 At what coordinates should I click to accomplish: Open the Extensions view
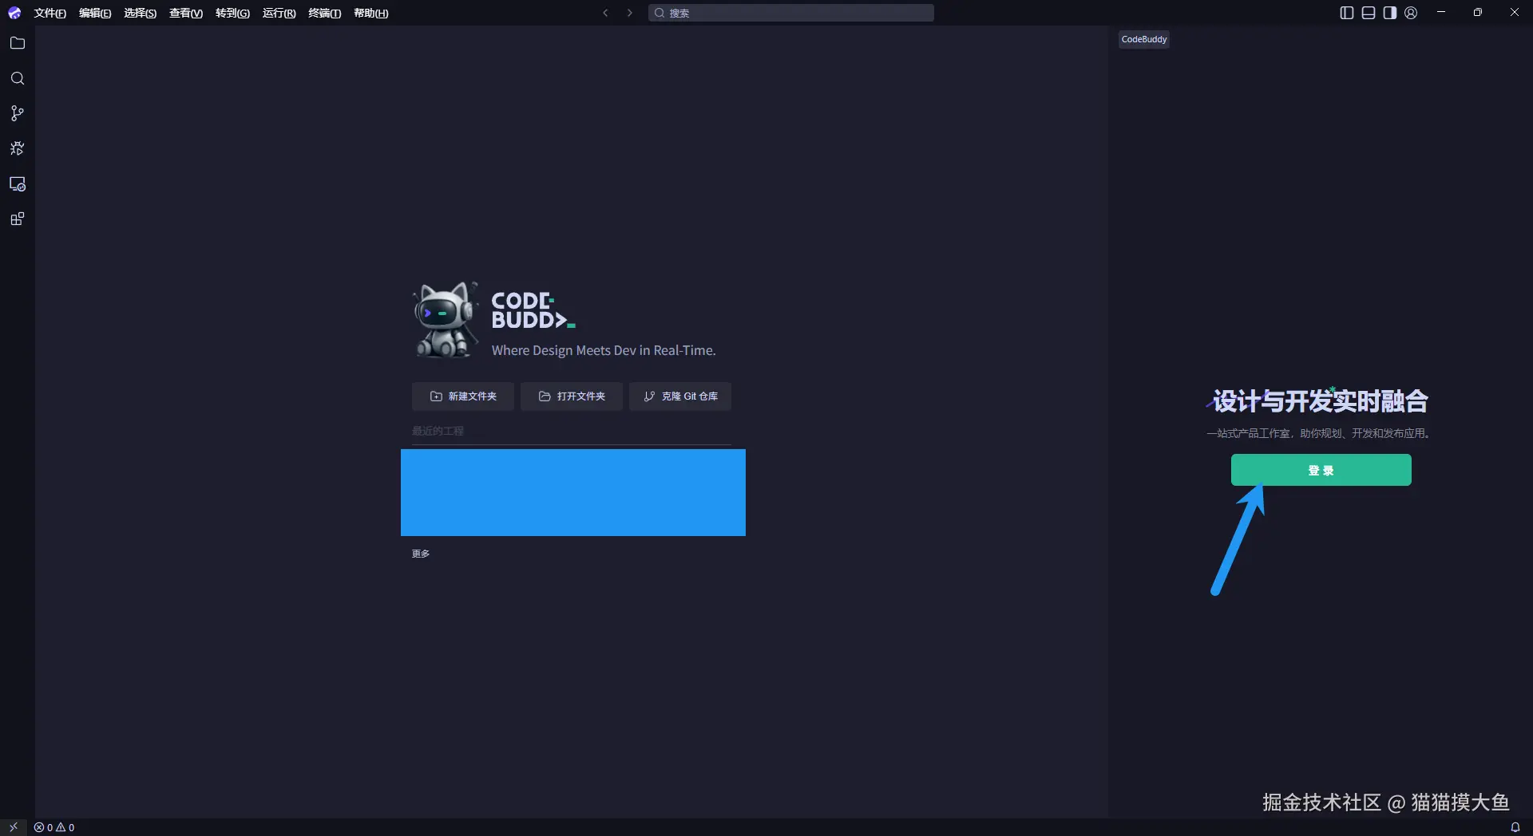(x=18, y=219)
